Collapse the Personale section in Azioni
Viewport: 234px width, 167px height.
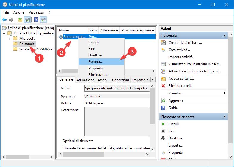point(224,36)
